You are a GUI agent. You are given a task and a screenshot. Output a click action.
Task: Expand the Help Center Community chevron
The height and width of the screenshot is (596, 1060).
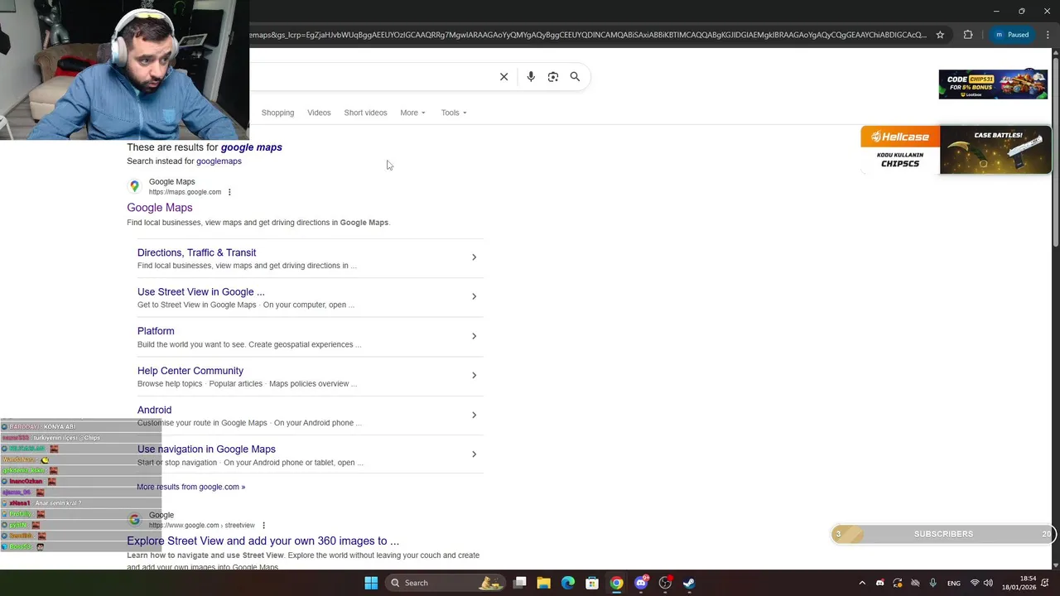click(x=474, y=376)
